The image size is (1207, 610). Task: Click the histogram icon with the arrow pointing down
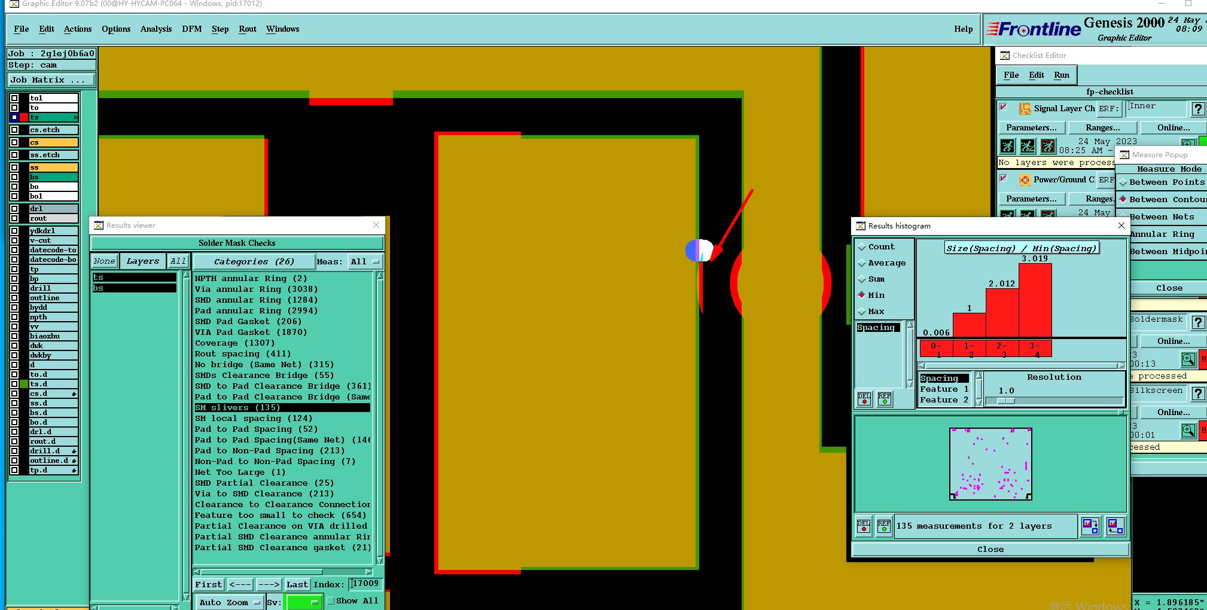tap(1090, 526)
